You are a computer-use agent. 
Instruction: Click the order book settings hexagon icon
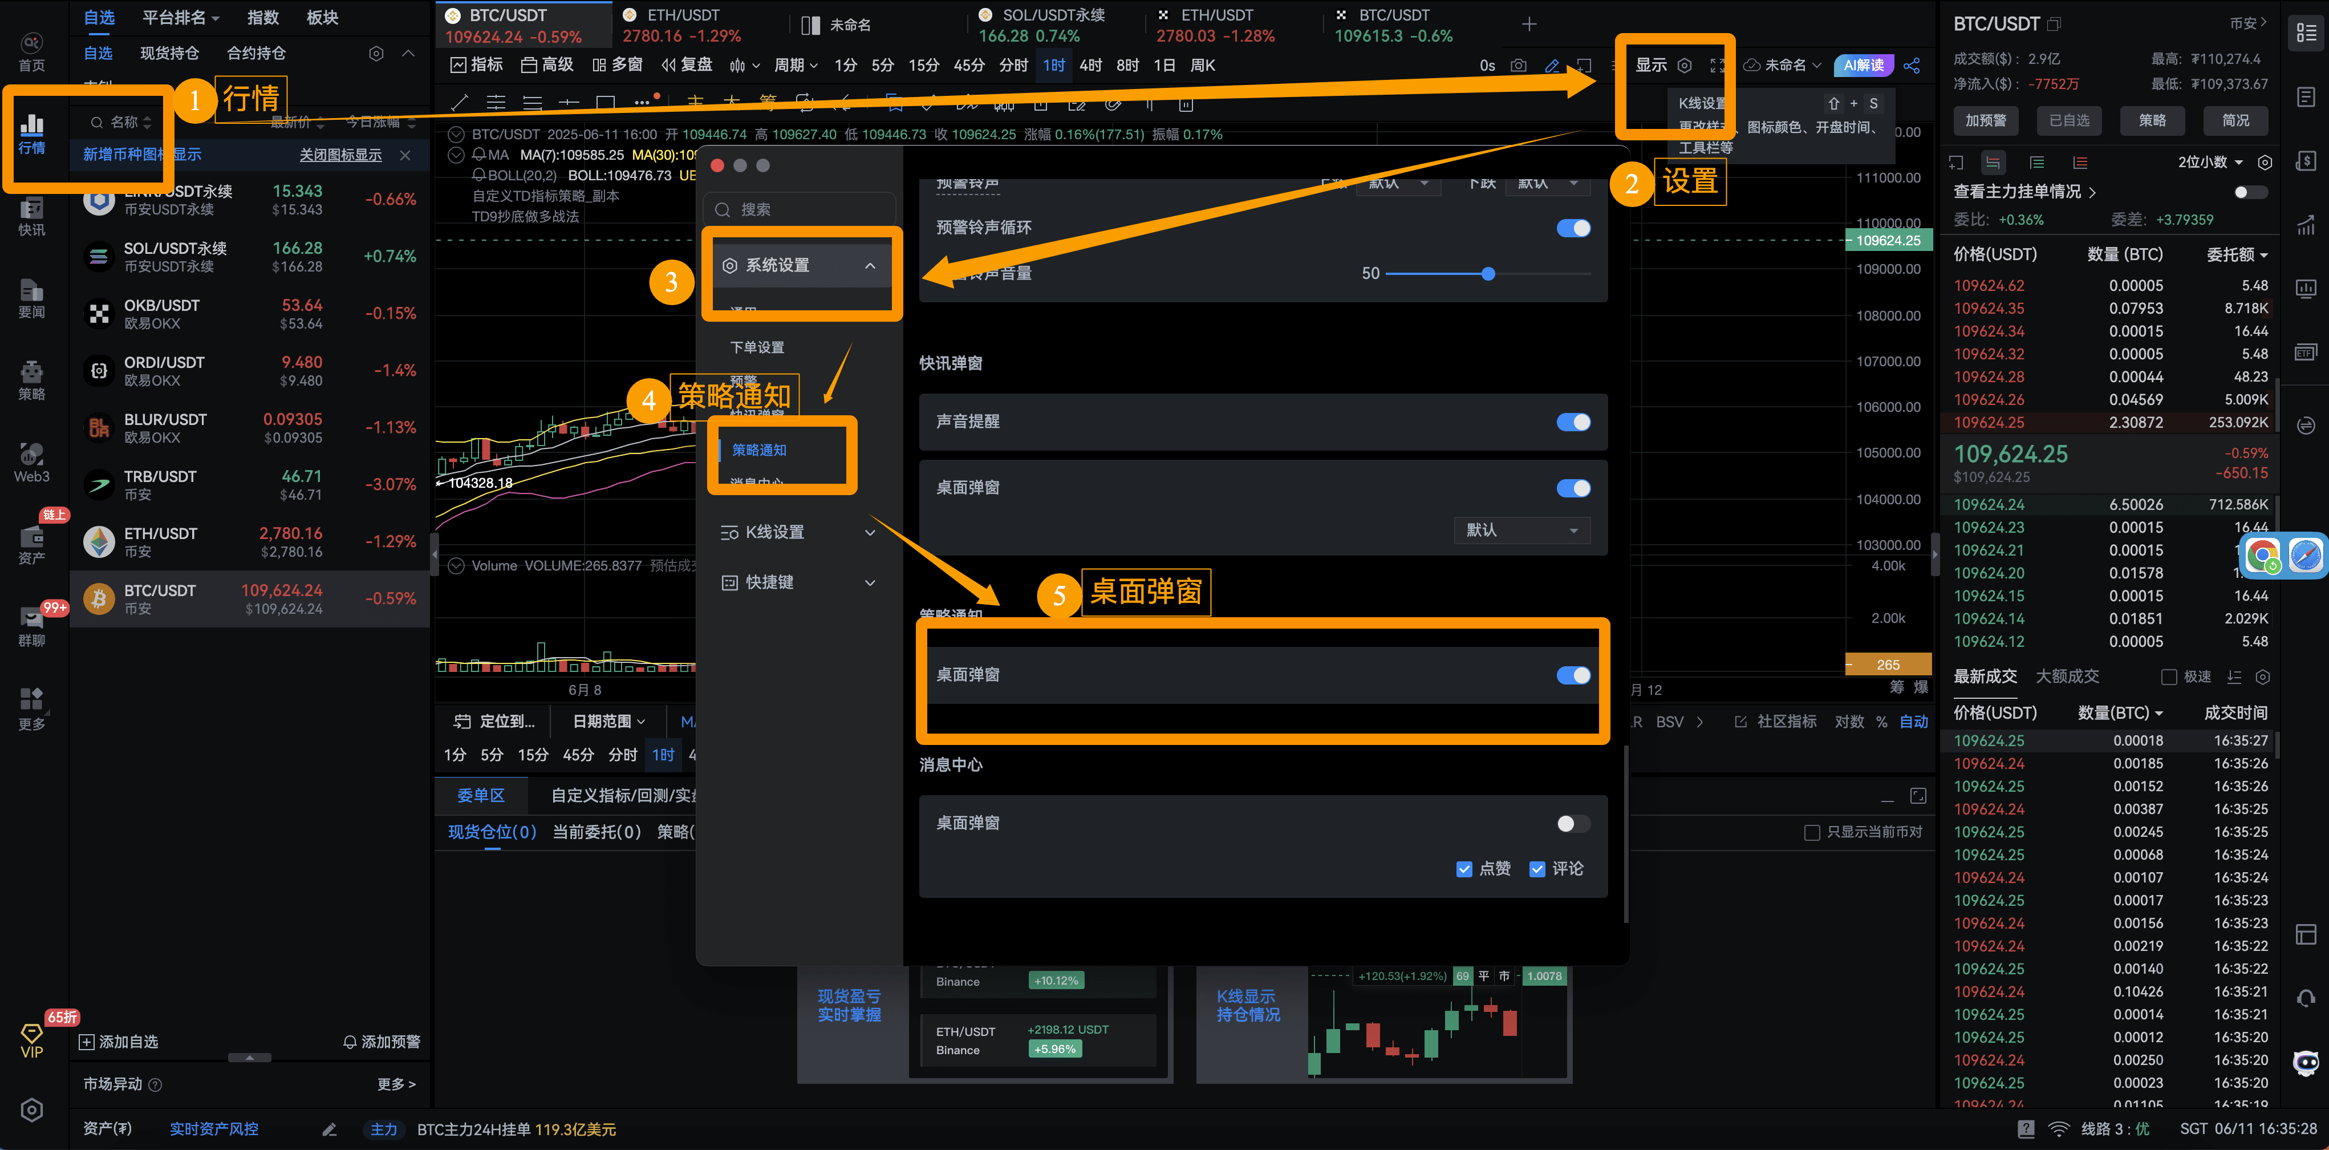click(2265, 163)
